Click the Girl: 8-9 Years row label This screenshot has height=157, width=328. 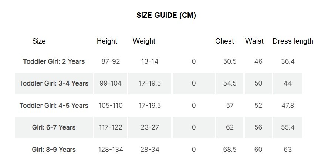tap(54, 150)
